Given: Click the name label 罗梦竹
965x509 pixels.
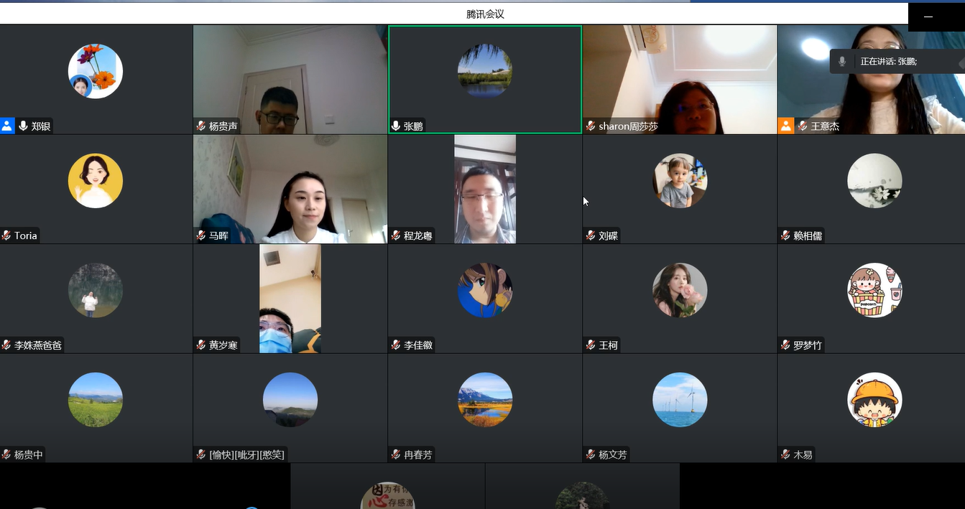Looking at the screenshot, I should click(808, 345).
